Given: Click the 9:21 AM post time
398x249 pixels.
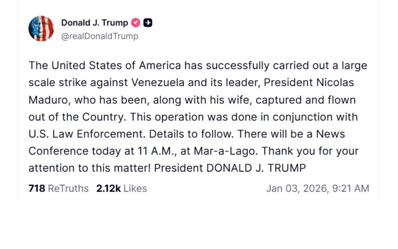Looking at the screenshot, I should click(x=351, y=188).
